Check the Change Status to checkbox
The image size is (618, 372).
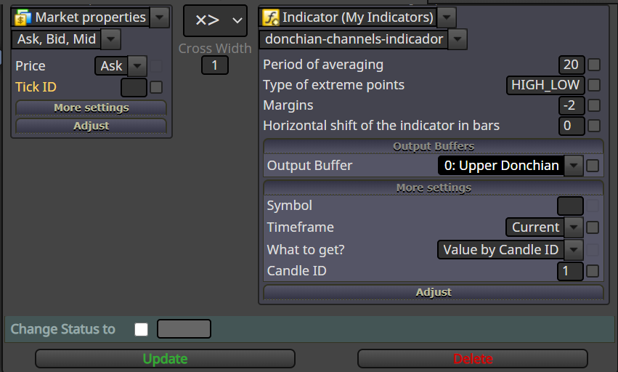(141, 329)
